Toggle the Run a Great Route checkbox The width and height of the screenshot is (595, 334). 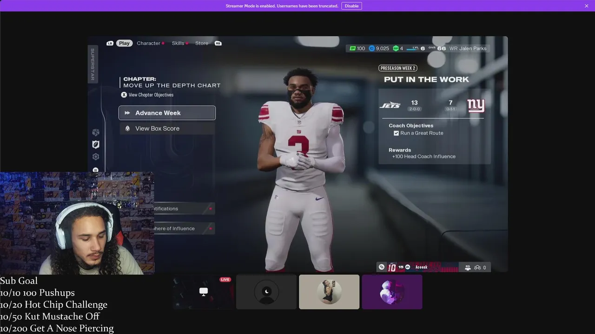396,133
